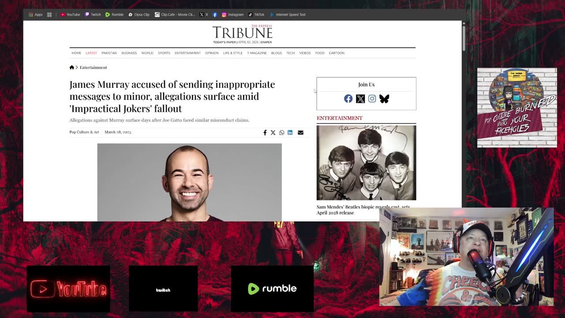Open the Clip.Cafe bookmark
The image size is (565, 318).
coord(175,15)
